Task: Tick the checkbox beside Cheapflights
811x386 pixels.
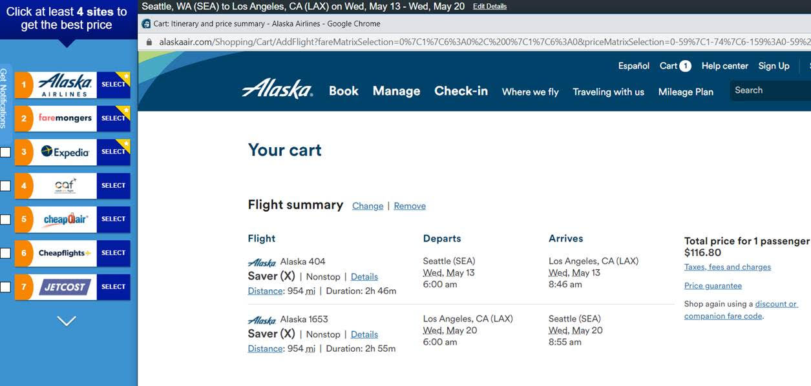Action: tap(5, 253)
